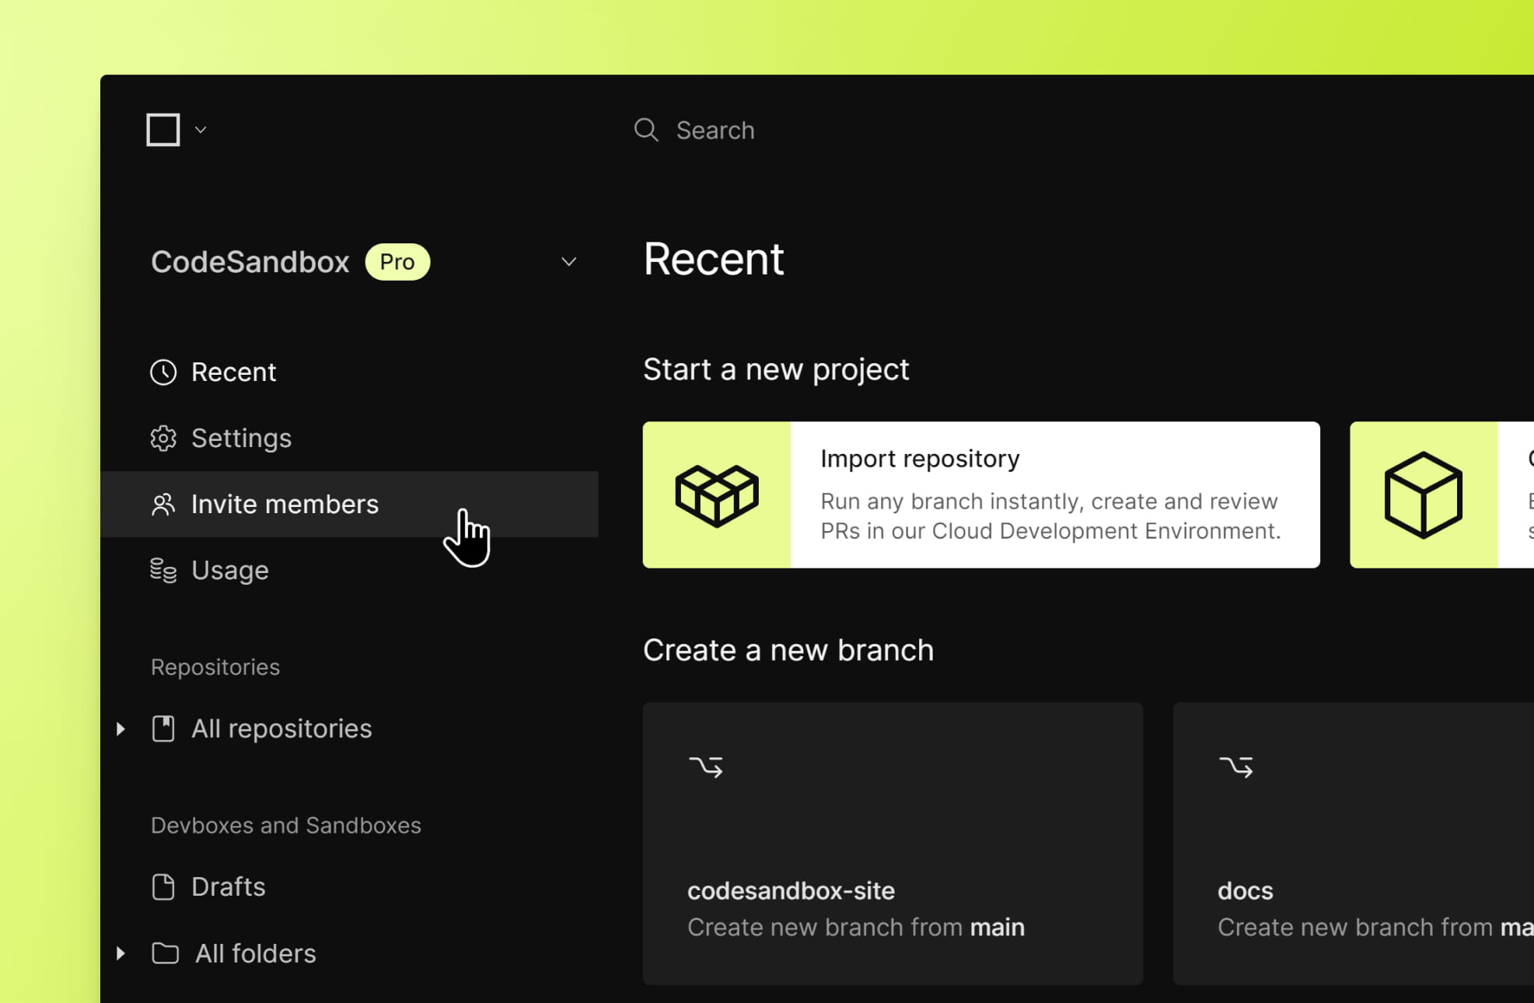The width and height of the screenshot is (1534, 1003).
Task: Select Usage from the sidebar
Action: tap(229, 570)
